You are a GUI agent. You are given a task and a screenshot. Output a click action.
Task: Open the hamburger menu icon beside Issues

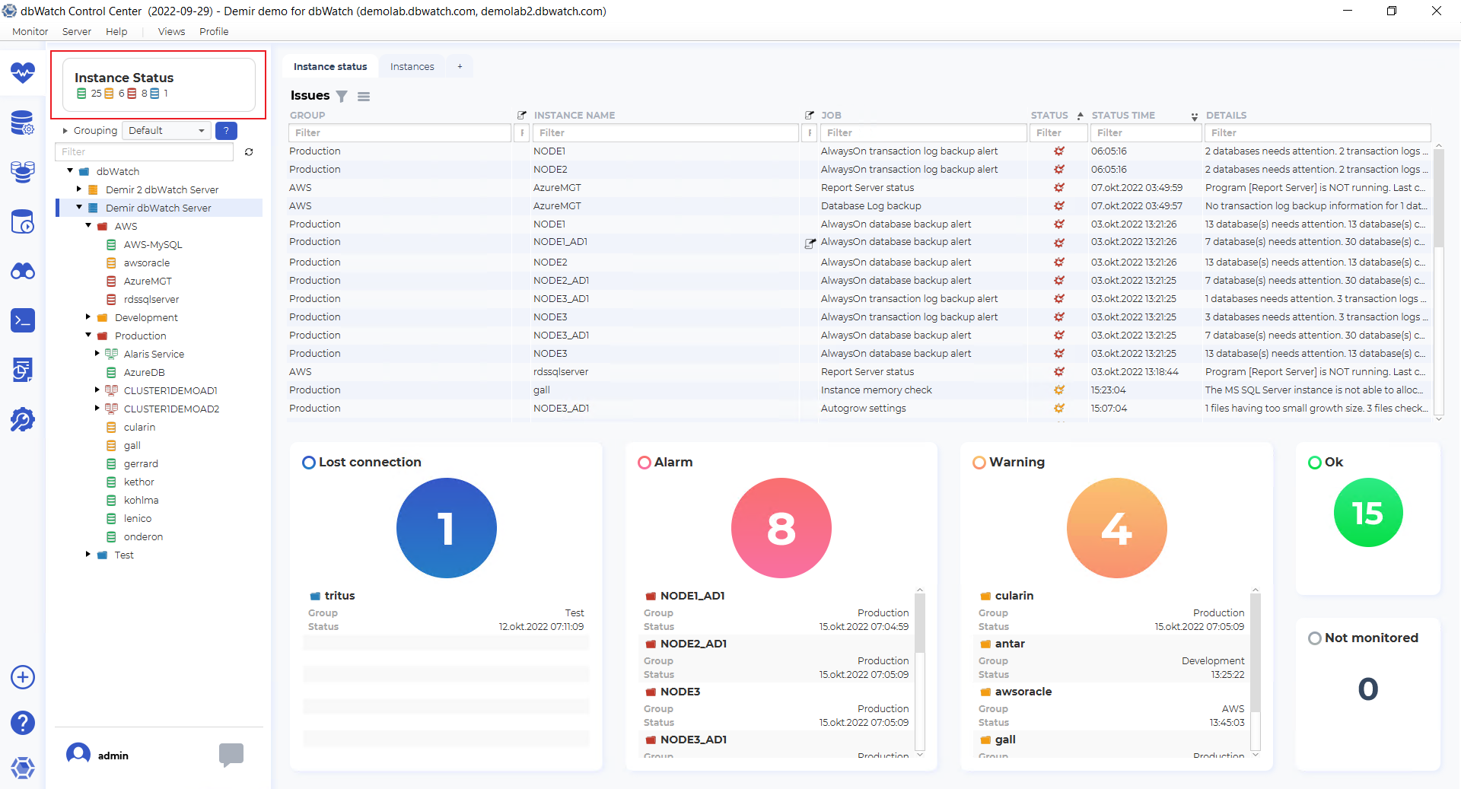(364, 97)
